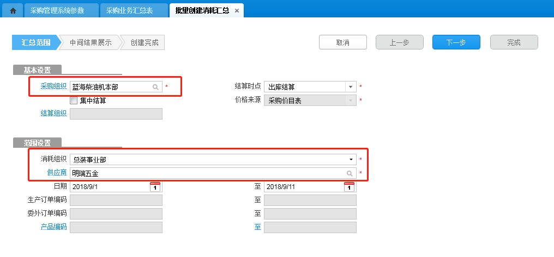554x257 pixels.
Task: Open the 价格来源 dropdown arrow
Action: coord(350,101)
